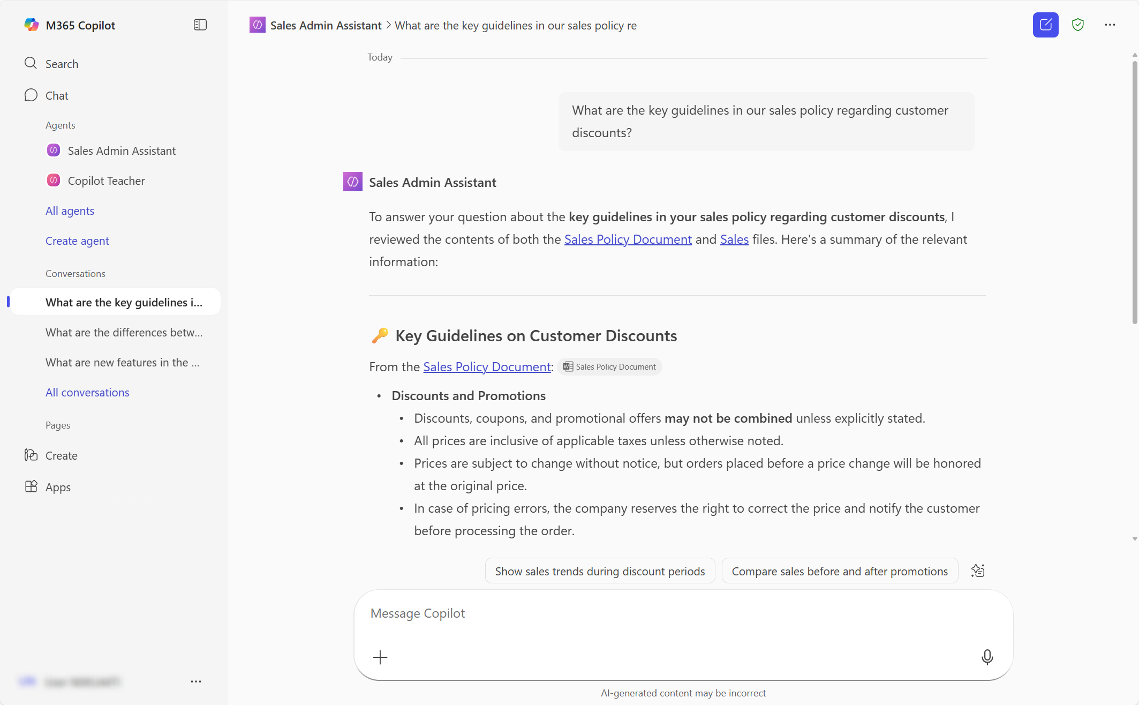Open Search in the sidebar
The width and height of the screenshot is (1139, 705).
[x=62, y=64]
